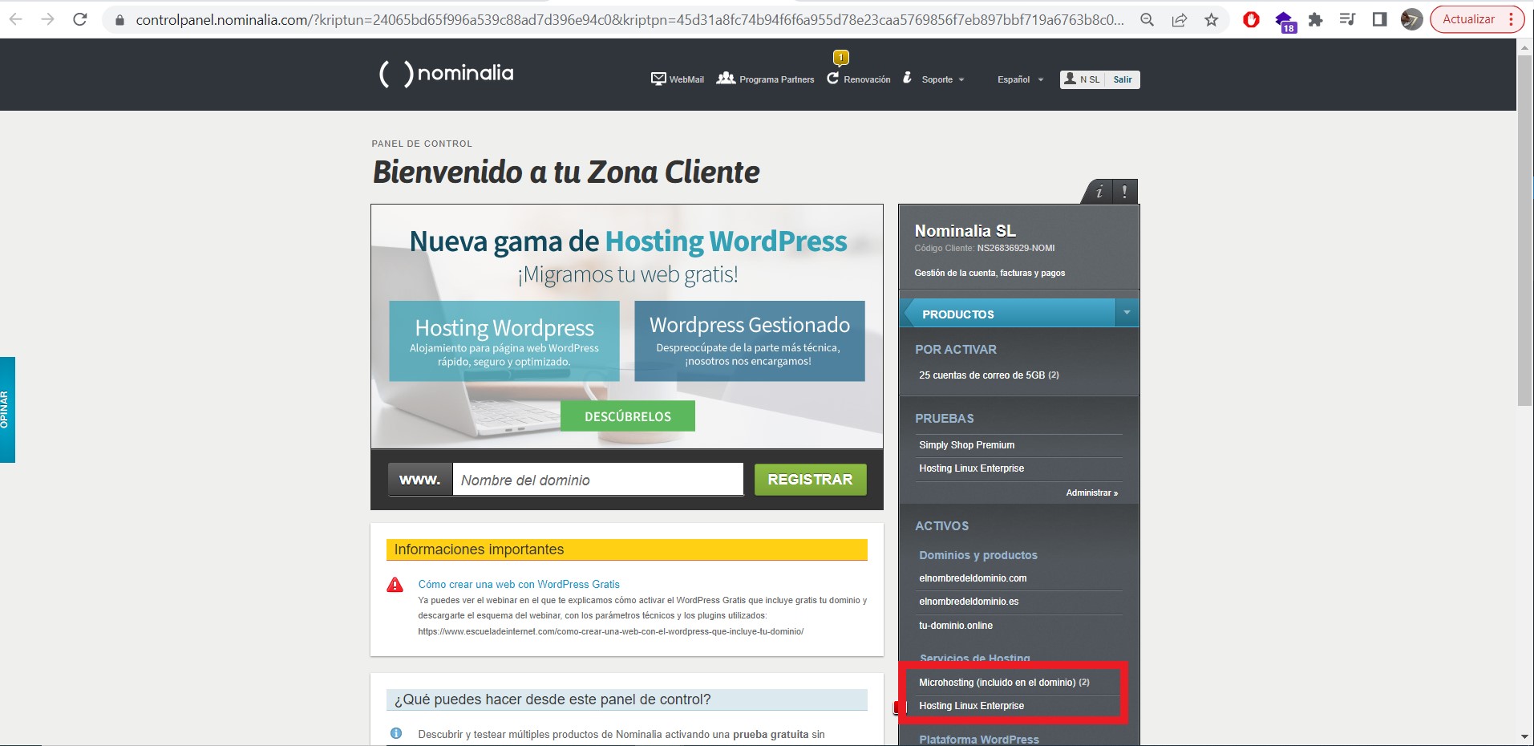Click the red warning triangle icon
This screenshot has width=1534, height=746.
[x=395, y=585]
